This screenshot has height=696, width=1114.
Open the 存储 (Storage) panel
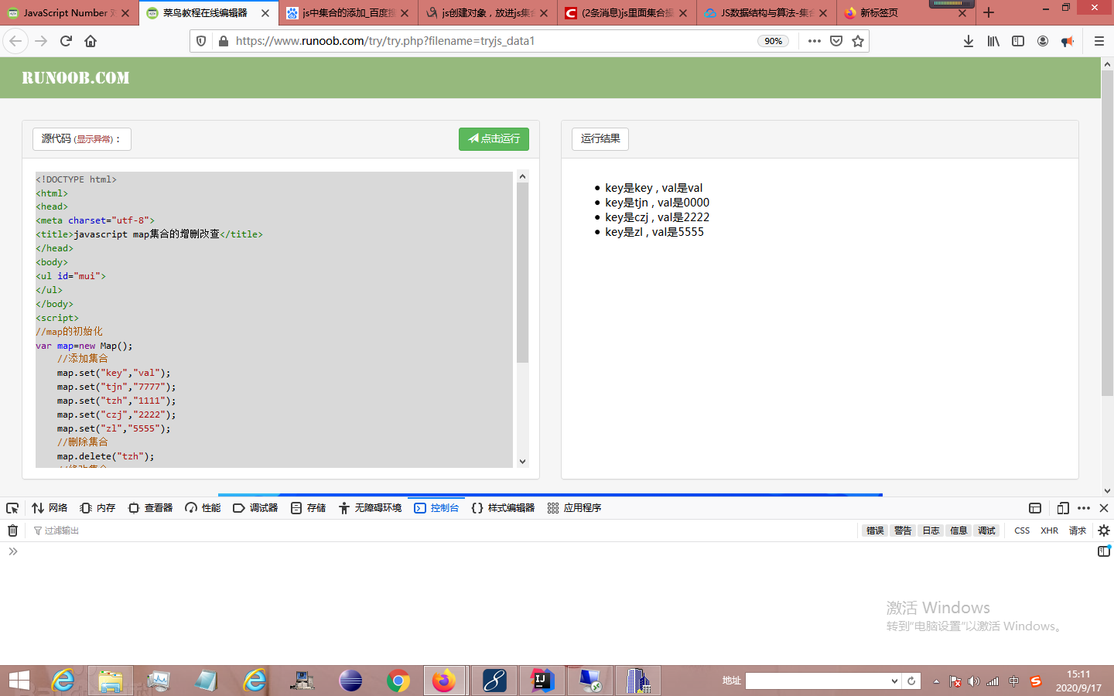pos(307,507)
